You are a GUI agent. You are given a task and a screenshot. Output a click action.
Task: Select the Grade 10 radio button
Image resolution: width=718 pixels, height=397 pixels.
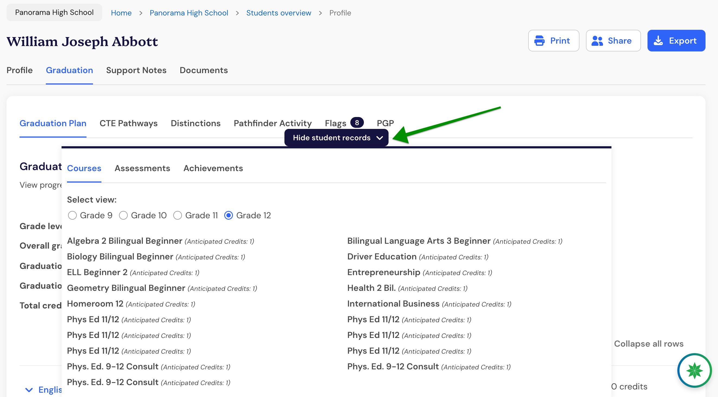(x=123, y=215)
